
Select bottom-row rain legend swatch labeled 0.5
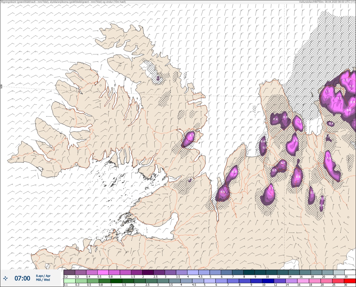pos(93,281)
